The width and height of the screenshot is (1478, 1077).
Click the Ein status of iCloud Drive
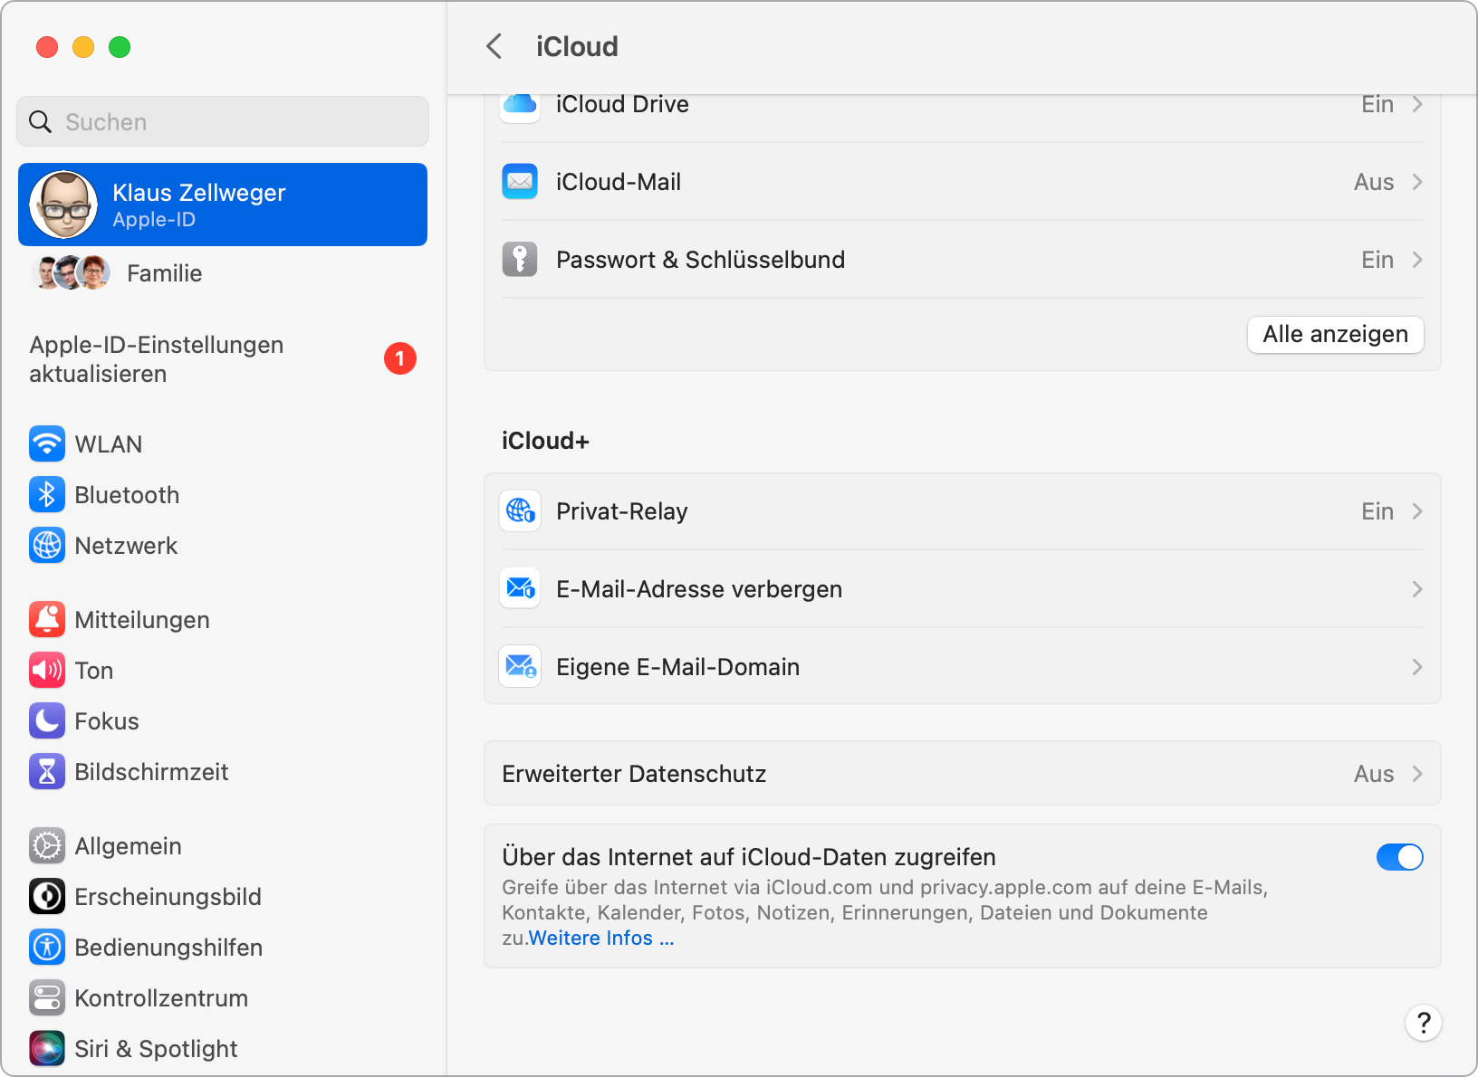point(1377,104)
